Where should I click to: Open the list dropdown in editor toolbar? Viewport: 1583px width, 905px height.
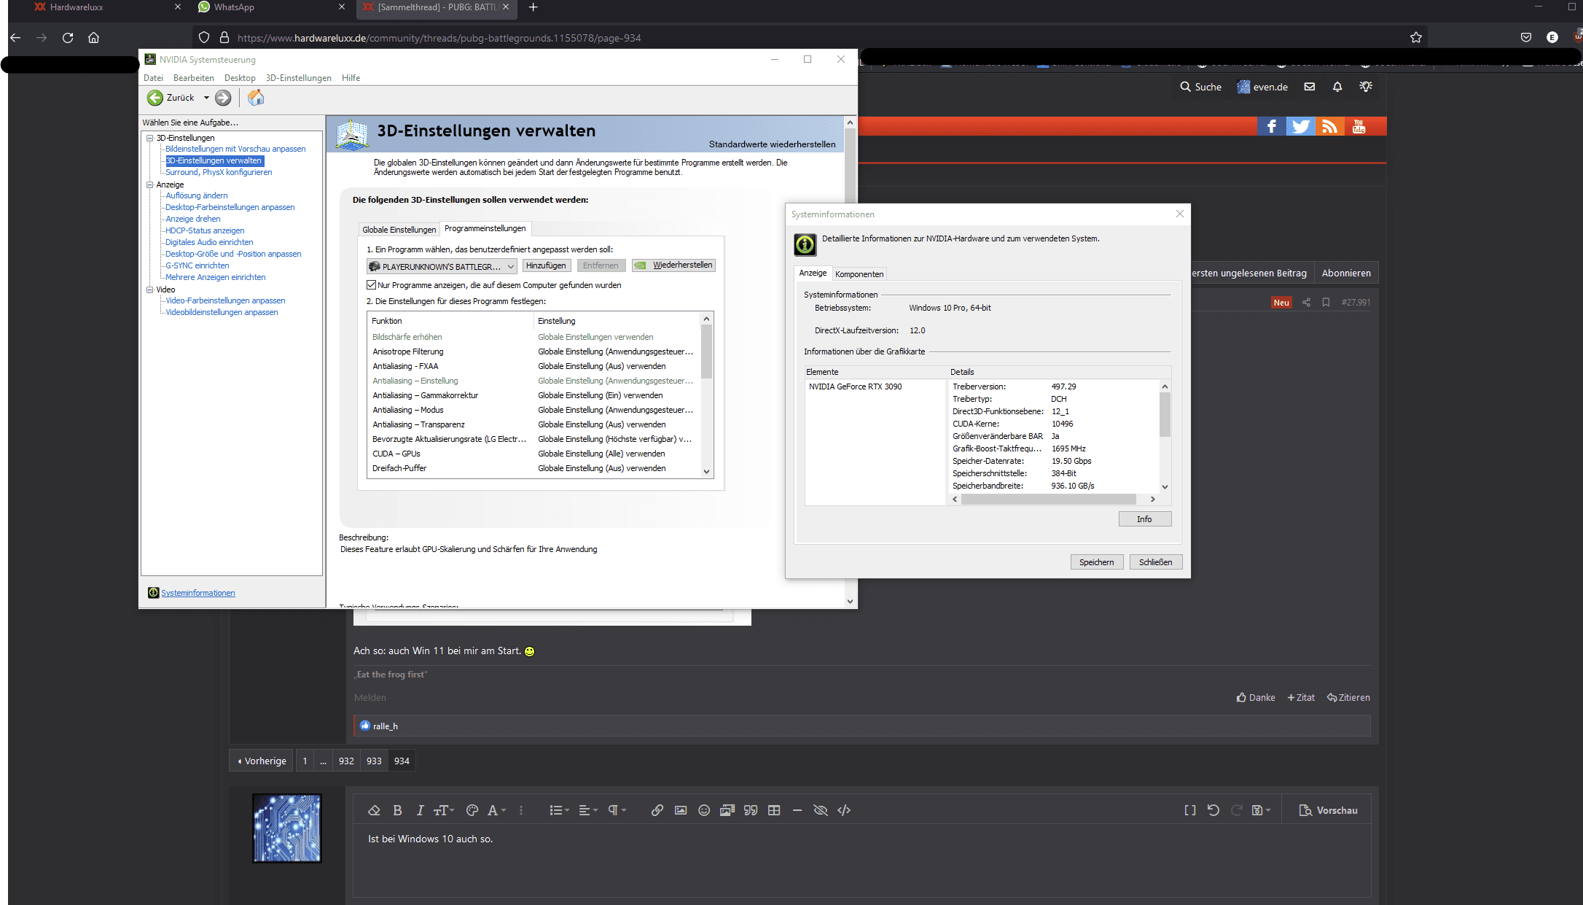pyautogui.click(x=559, y=810)
